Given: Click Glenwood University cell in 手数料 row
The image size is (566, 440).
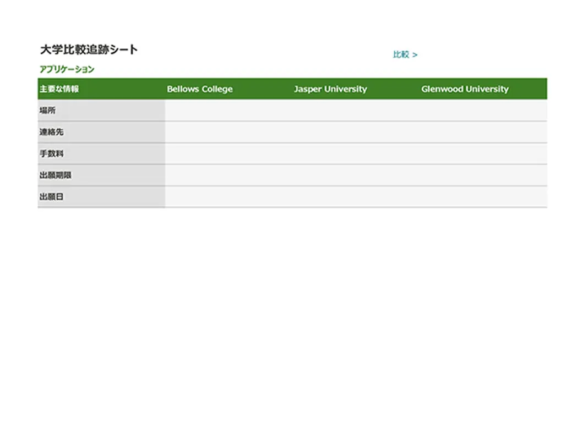Looking at the screenshot, I should (x=483, y=153).
